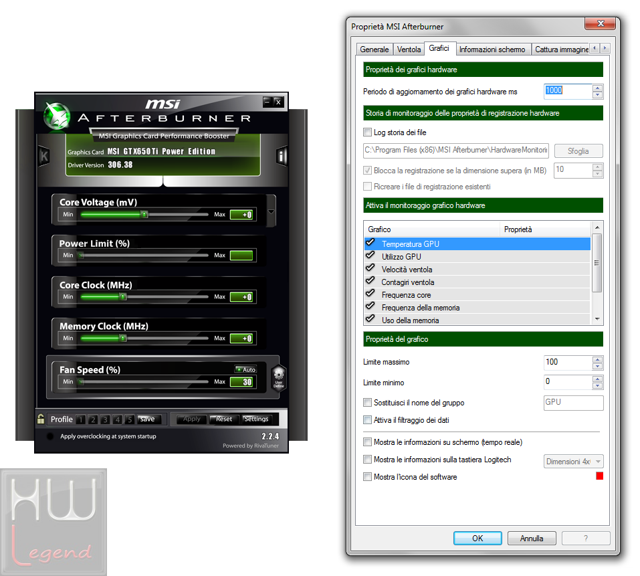640x576 pixels.
Task: Enable Log storia dei file checkbox
Action: (367, 132)
